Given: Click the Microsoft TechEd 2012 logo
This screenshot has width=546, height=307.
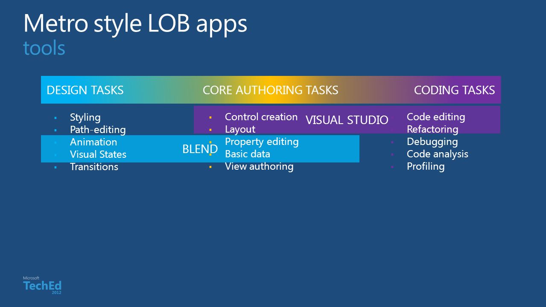Looking at the screenshot, I should pyautogui.click(x=42, y=285).
